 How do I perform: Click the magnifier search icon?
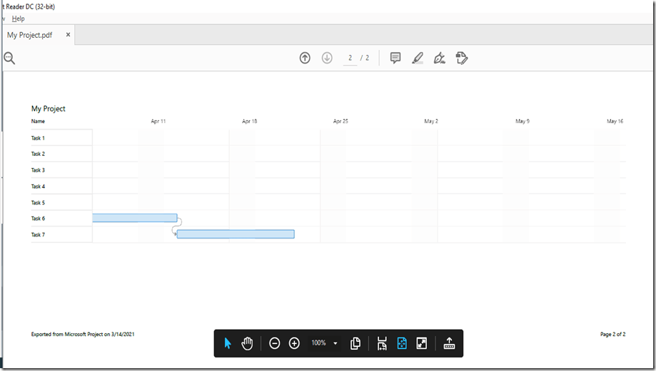pos(9,58)
